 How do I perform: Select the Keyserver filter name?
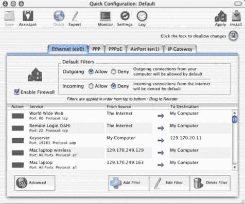pos(40,138)
